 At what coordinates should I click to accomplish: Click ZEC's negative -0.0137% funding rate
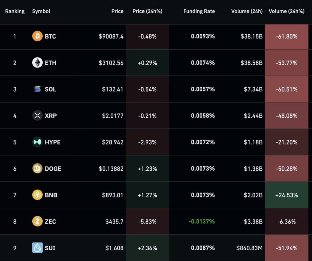point(201,221)
